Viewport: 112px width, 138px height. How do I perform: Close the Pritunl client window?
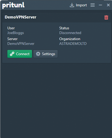click(108, 5)
